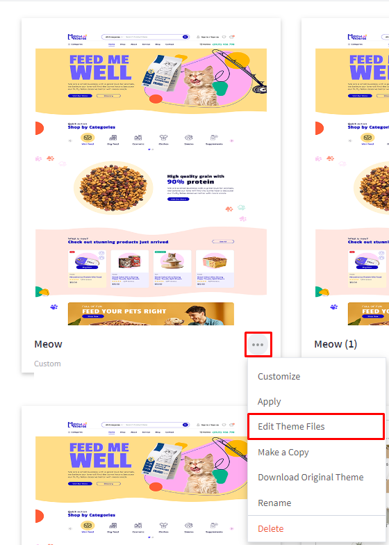The image size is (389, 545).
Task: Open the three-dot options menu for Meow theme
Action: click(x=258, y=345)
